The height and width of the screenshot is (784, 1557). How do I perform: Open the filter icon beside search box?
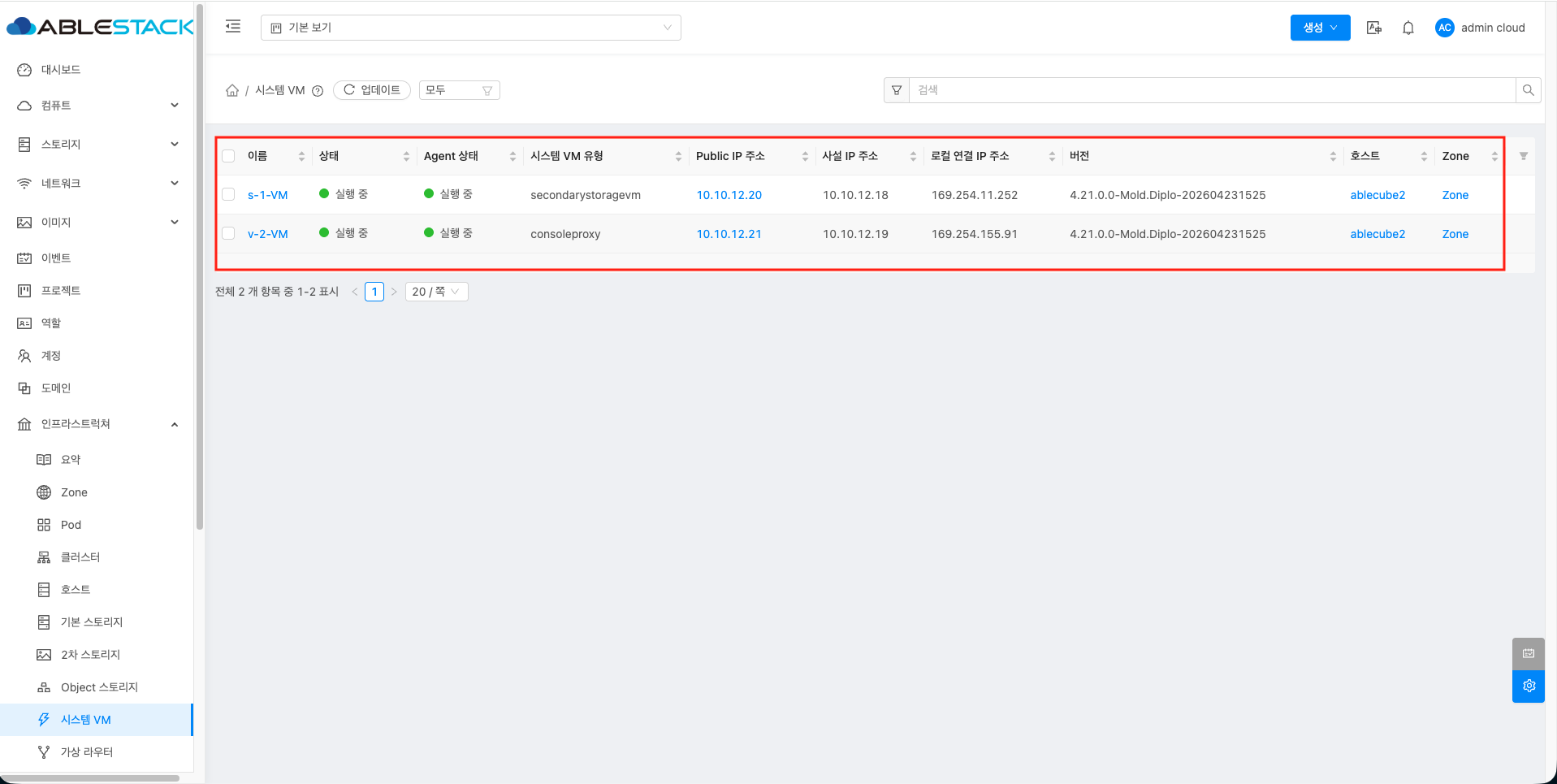[897, 90]
